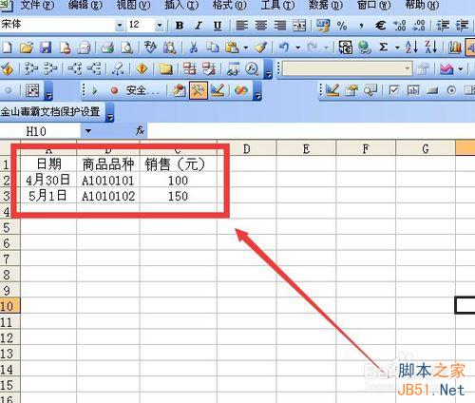Click the Record Macro red dot
475x403 pixels.
(x=114, y=91)
